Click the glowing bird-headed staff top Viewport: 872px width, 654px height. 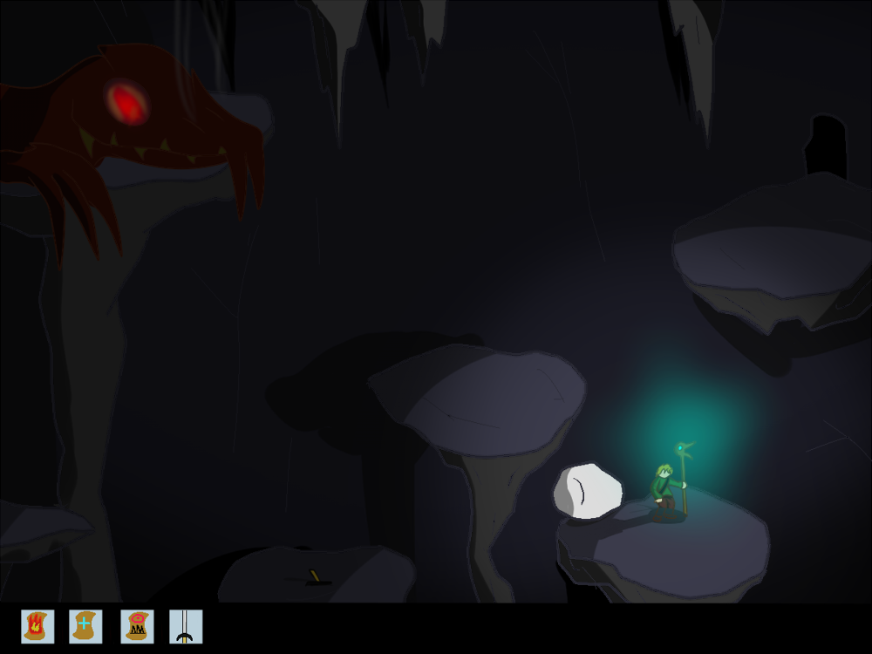pos(683,450)
